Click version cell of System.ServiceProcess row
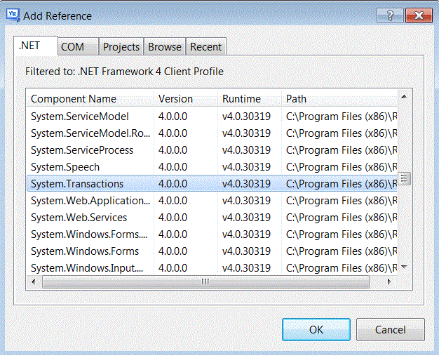The width and height of the screenshot is (439, 358). 173,150
